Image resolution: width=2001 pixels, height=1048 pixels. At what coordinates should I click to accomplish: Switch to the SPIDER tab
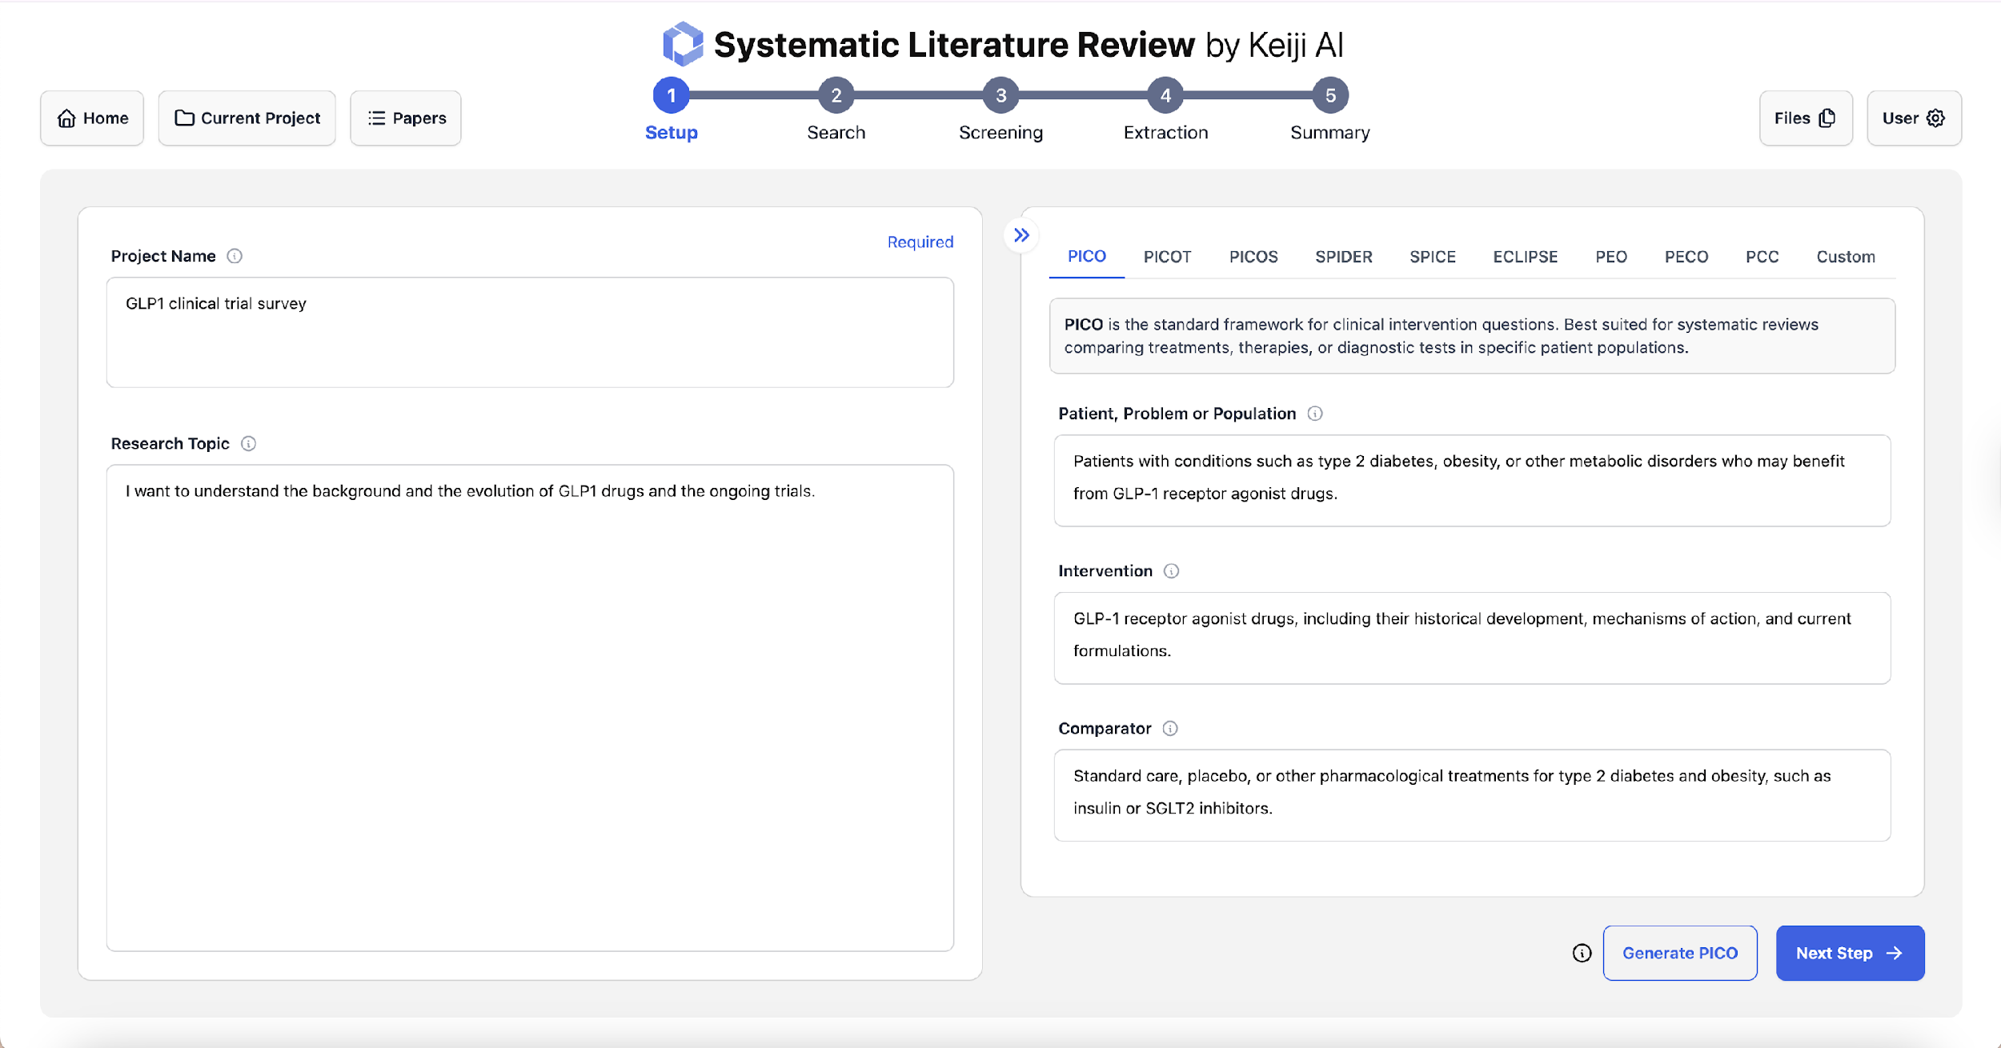pyautogui.click(x=1344, y=257)
